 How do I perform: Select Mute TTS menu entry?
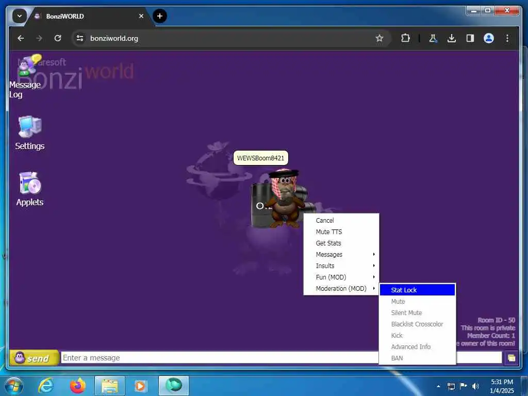click(341, 232)
